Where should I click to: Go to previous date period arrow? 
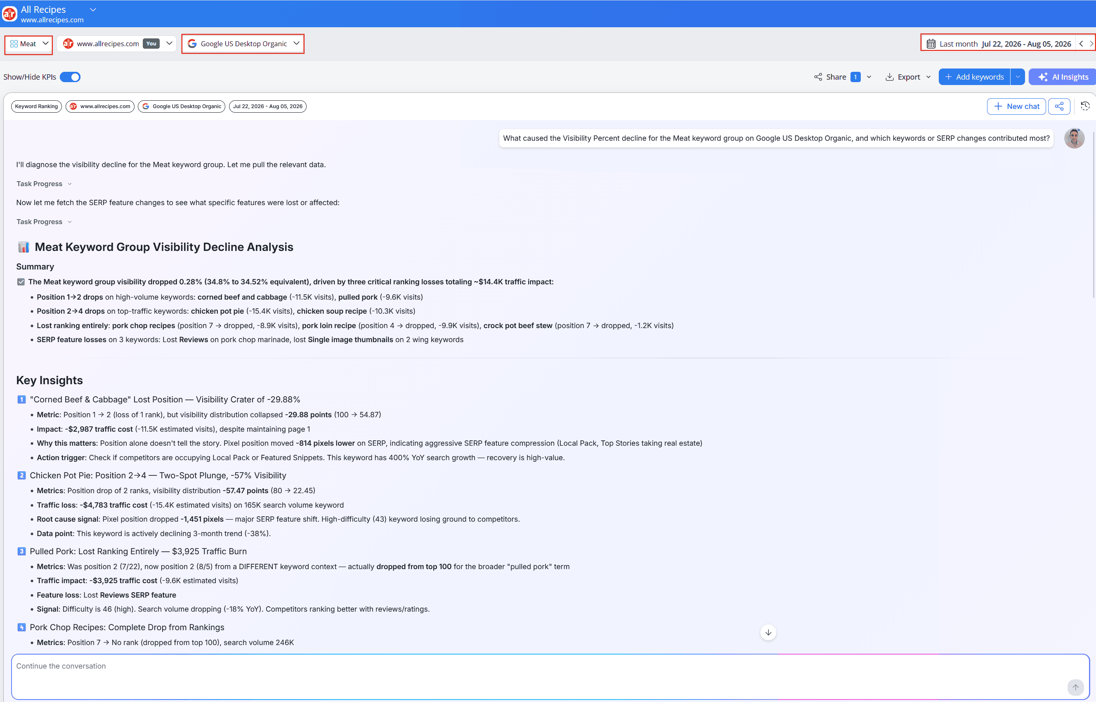point(1081,44)
